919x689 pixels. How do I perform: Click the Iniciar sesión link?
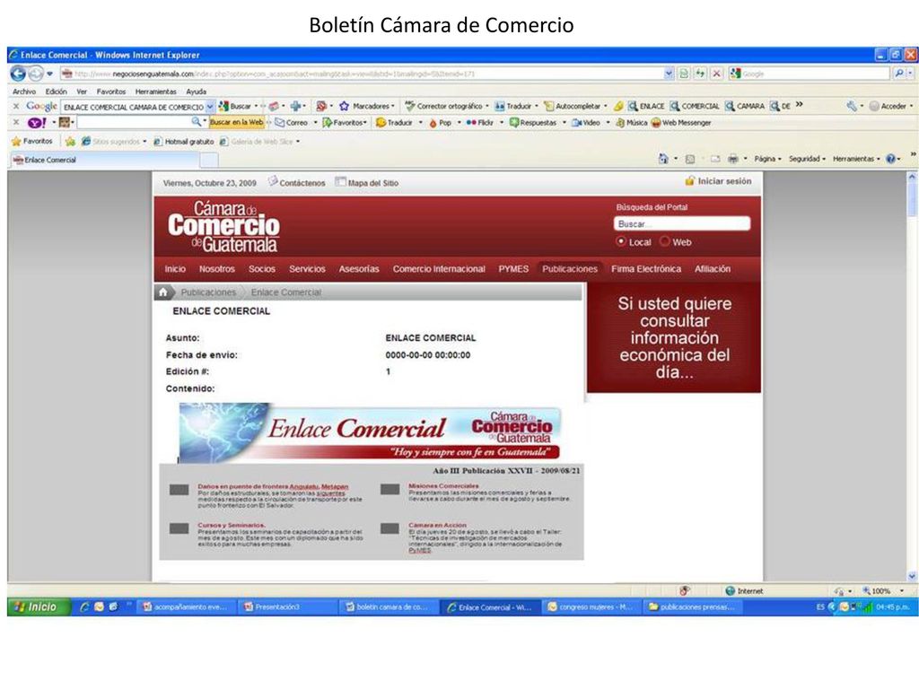pyautogui.click(x=719, y=181)
